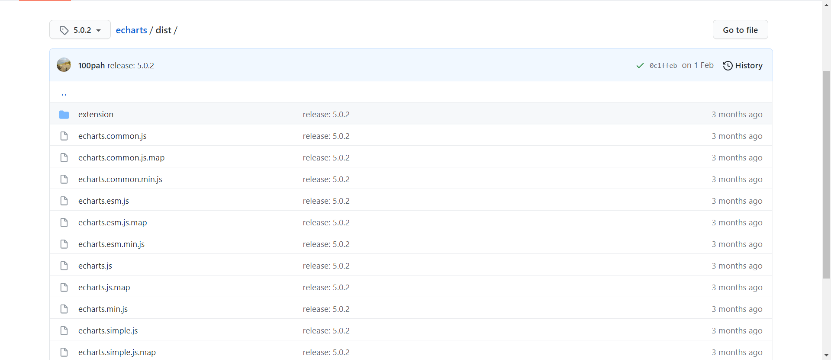
Task: Open the echarts.esm.min.js file
Action: (111, 244)
